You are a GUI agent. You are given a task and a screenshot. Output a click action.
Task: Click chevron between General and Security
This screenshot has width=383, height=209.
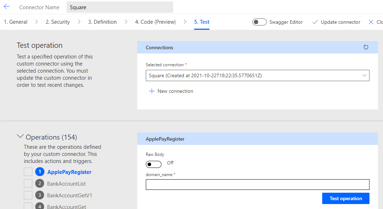pos(36,22)
